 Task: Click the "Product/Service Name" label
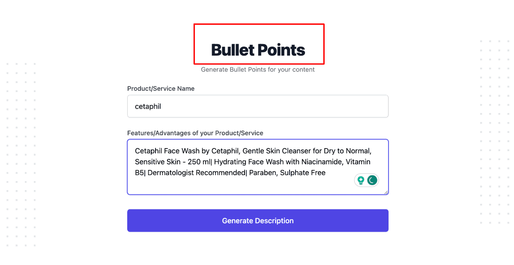point(161,89)
